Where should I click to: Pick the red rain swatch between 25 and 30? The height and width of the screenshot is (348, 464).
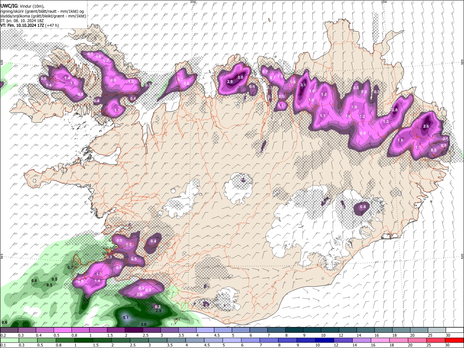tap(436, 340)
